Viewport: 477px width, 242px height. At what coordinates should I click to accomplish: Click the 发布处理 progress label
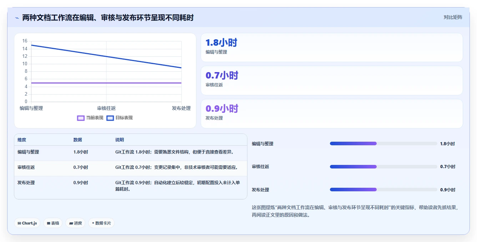click(260, 190)
